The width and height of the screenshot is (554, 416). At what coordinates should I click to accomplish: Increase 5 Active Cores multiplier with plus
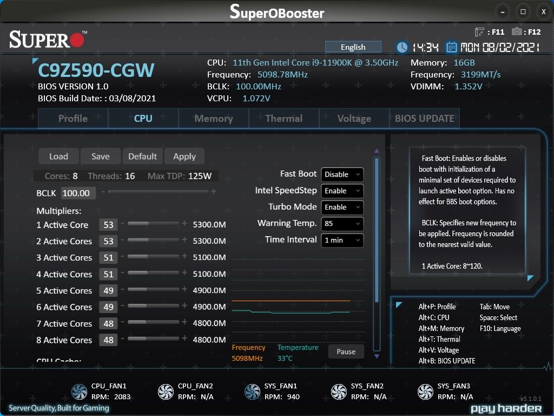pyautogui.click(x=184, y=289)
